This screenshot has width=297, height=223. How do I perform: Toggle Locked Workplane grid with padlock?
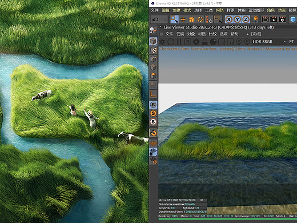click(x=153, y=152)
